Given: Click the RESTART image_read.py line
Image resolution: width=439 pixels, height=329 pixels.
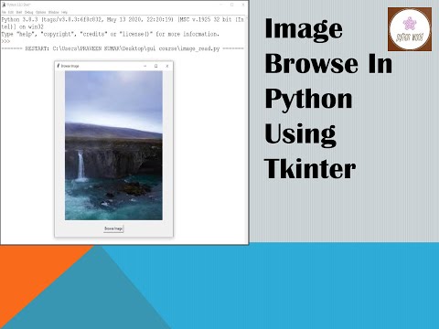Looking at the screenshot, I should (123, 48).
